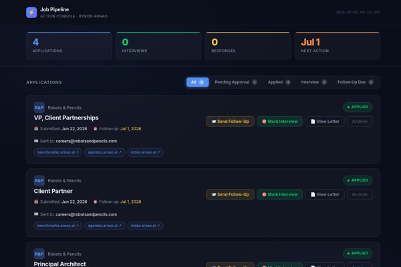Viewport: 401px width, 267px height.
Task: Click APPLIED status badge on Principal Architect card
Action: (358, 254)
